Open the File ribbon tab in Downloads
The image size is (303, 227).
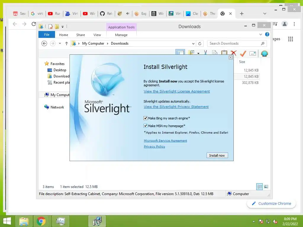[x=47, y=35]
